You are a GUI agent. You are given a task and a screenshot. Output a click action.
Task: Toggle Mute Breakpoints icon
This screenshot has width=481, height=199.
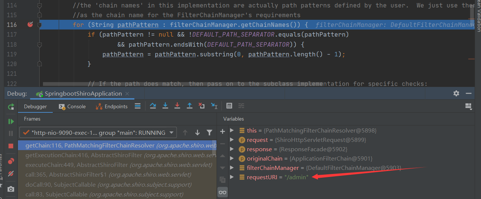(x=11, y=174)
